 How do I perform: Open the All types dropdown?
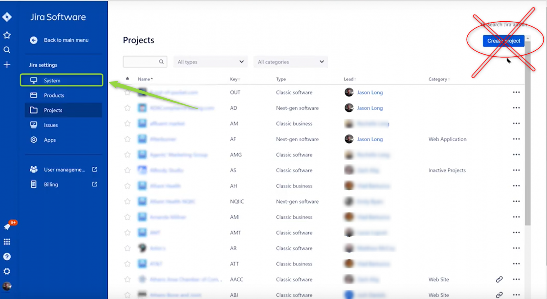pos(210,62)
